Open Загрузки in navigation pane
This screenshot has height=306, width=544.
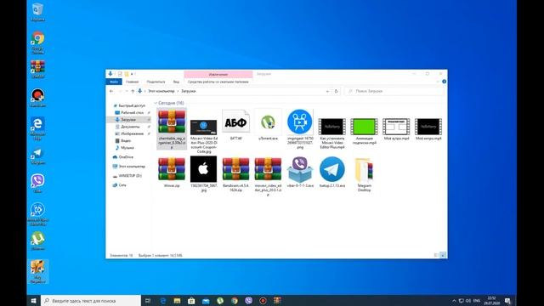pyautogui.click(x=128, y=120)
